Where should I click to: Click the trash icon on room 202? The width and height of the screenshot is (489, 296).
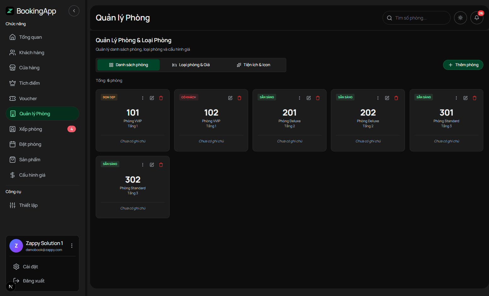tap(396, 98)
